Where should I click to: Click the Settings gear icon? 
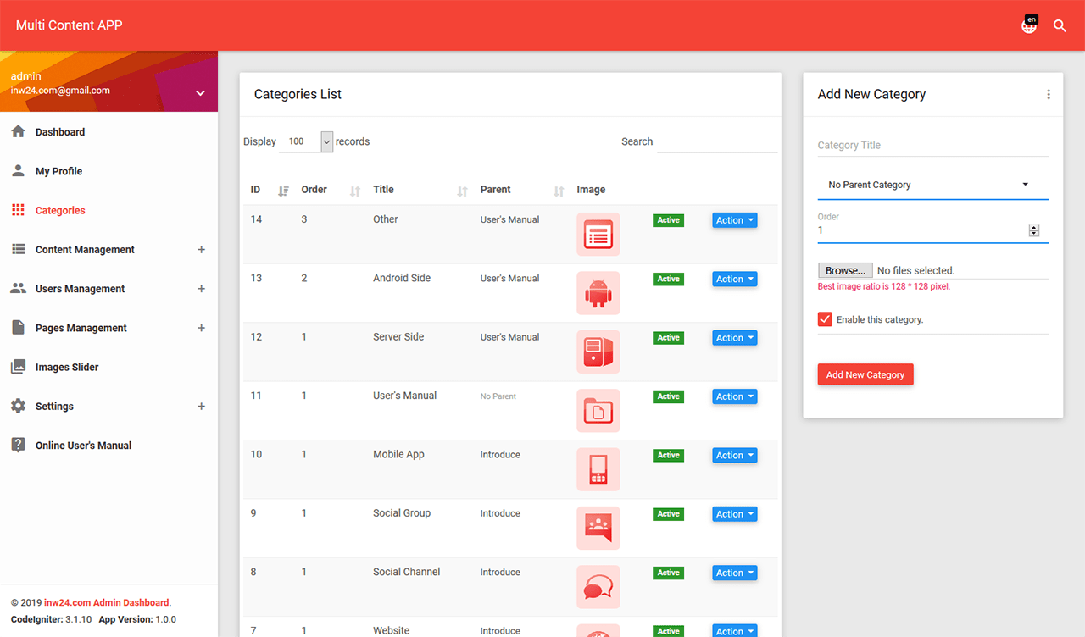point(18,406)
